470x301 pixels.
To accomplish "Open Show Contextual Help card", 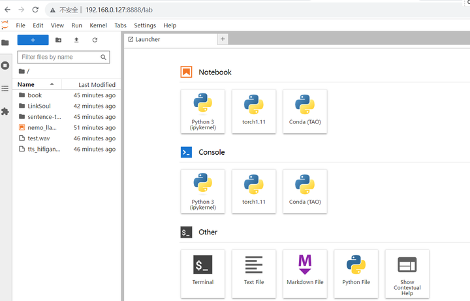I will tap(407, 274).
